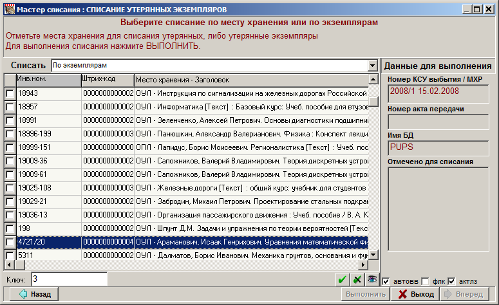499x305 pixels.
Task: Click the vertical scrollbar thumb
Action: [x=373, y=102]
